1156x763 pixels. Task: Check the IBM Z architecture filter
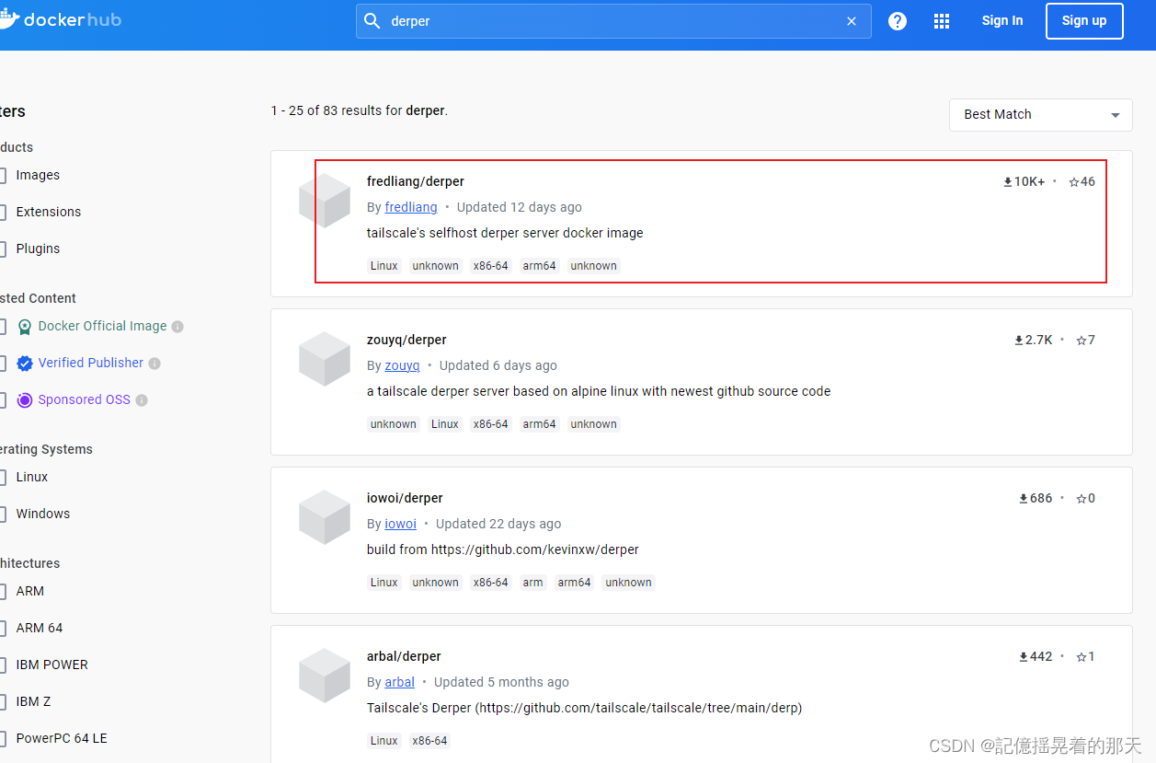3,701
